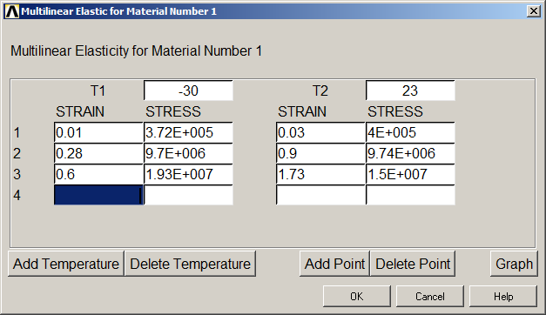Click the ANSYS logo icon in title bar

point(11,11)
